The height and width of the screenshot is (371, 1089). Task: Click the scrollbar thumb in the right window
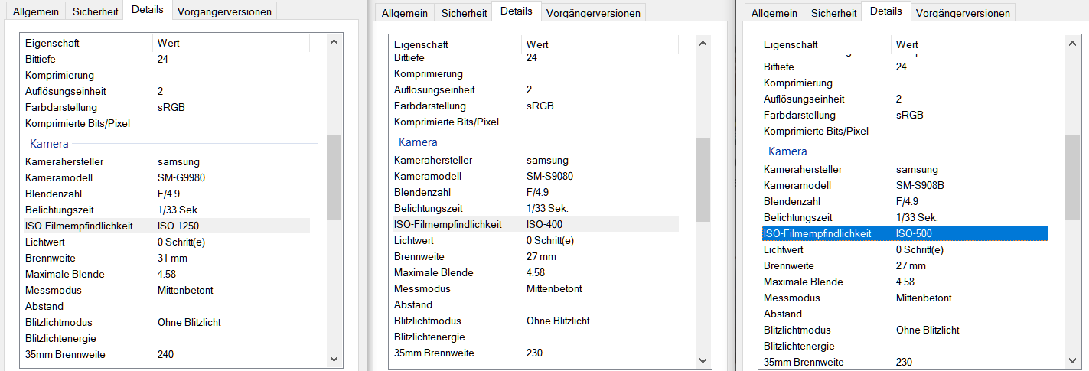tap(1073, 178)
